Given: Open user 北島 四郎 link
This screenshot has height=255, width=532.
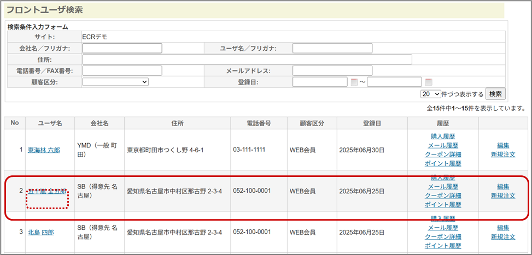Looking at the screenshot, I should coord(41,232).
